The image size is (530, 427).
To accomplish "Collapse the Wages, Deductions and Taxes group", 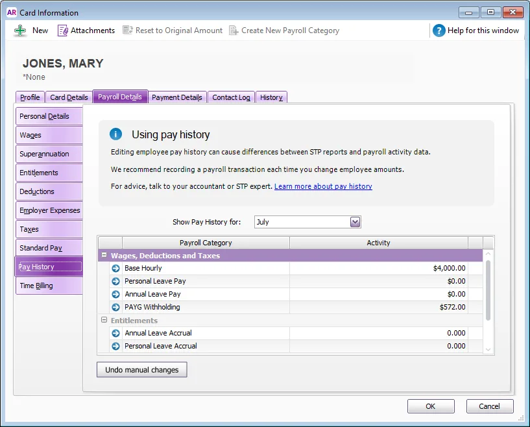I will tap(104, 255).
